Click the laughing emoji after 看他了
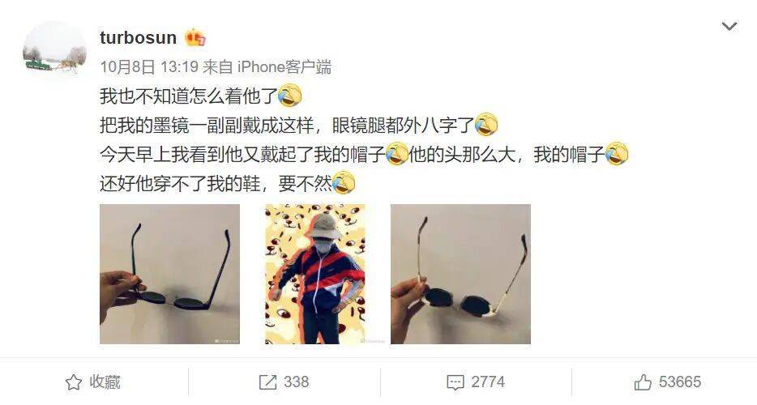Image resolution: width=757 pixels, height=405 pixels. click(289, 96)
